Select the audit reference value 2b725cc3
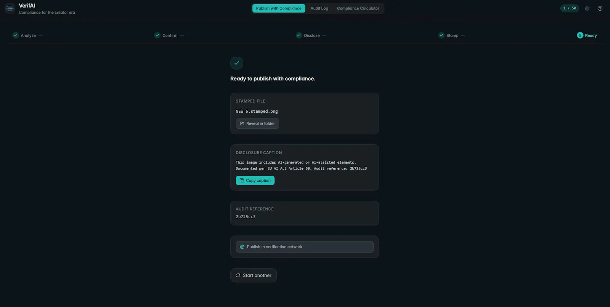 pyautogui.click(x=246, y=217)
